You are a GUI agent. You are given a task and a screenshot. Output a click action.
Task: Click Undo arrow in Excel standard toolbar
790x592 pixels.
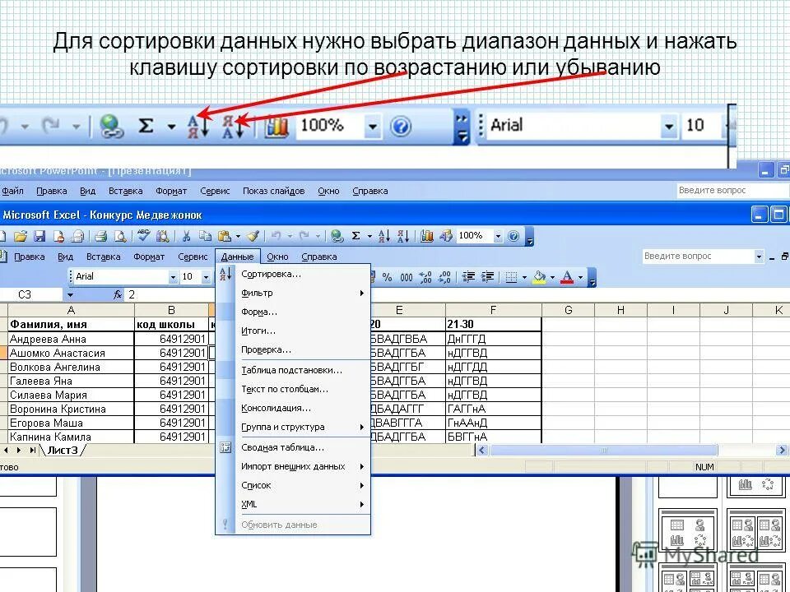point(276,236)
